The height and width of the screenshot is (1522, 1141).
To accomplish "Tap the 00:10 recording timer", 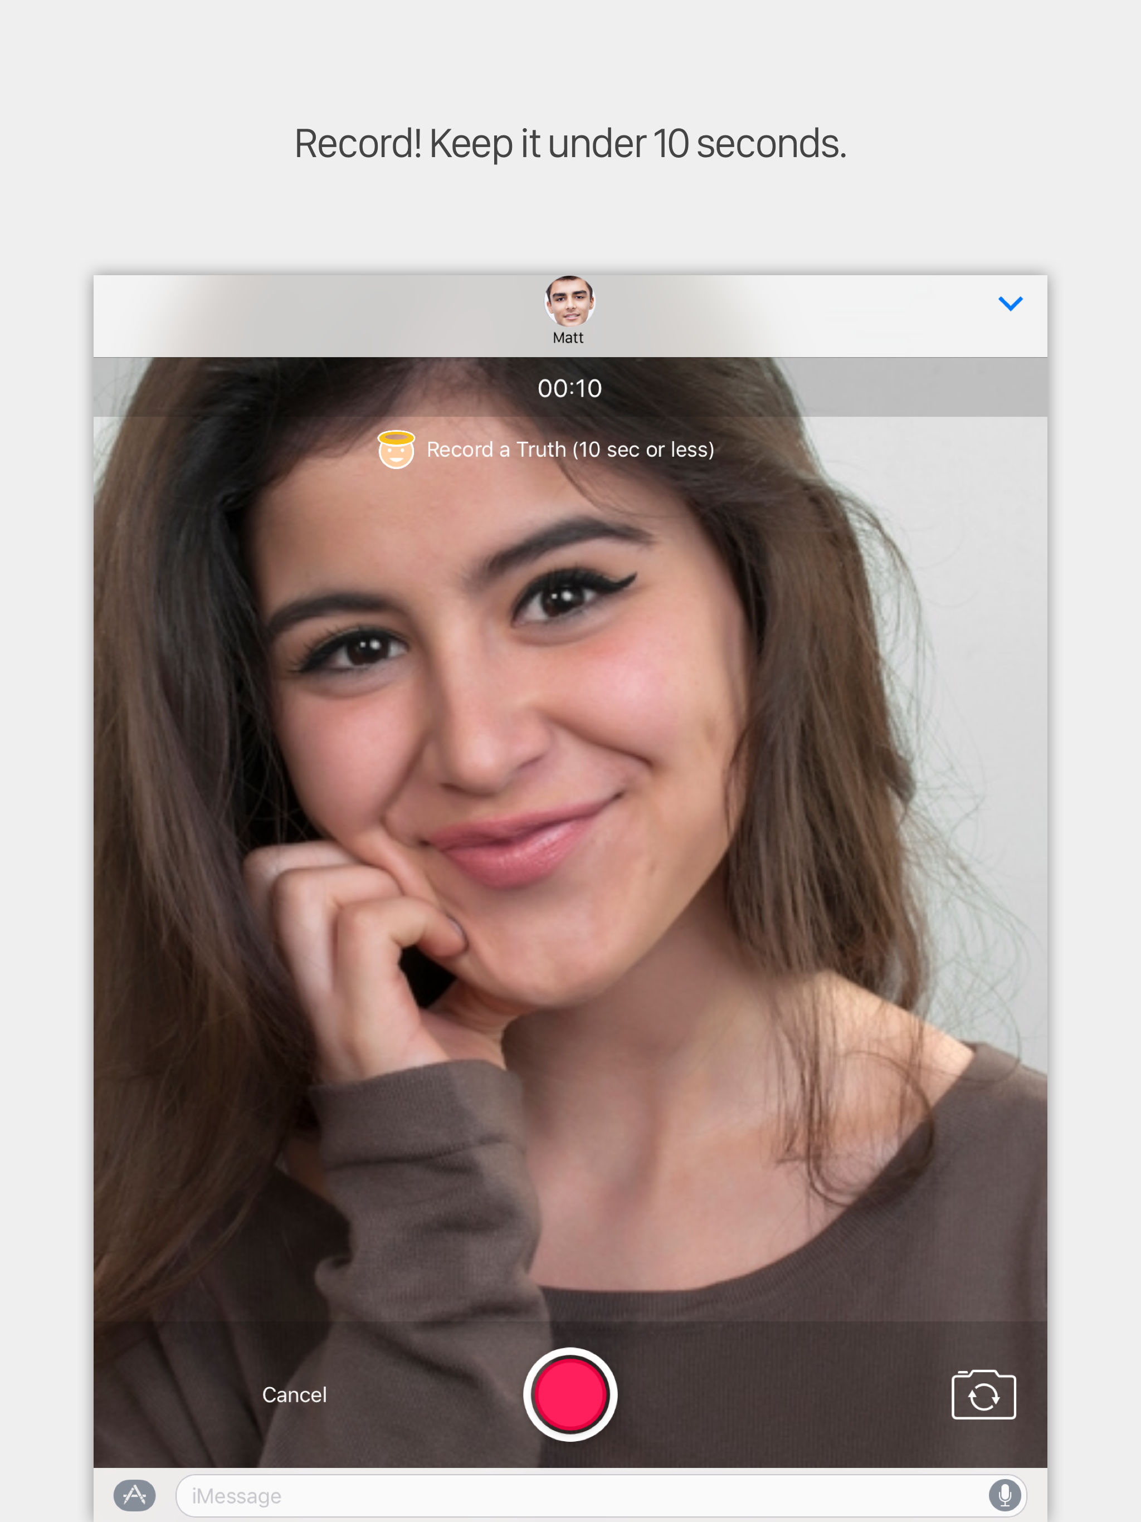I will pyautogui.click(x=570, y=388).
